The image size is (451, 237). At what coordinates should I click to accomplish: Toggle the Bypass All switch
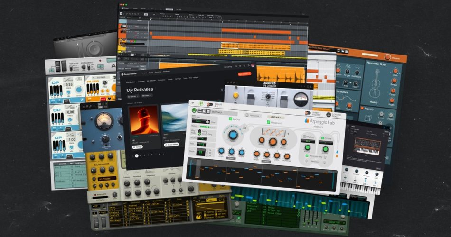[x=210, y=104]
